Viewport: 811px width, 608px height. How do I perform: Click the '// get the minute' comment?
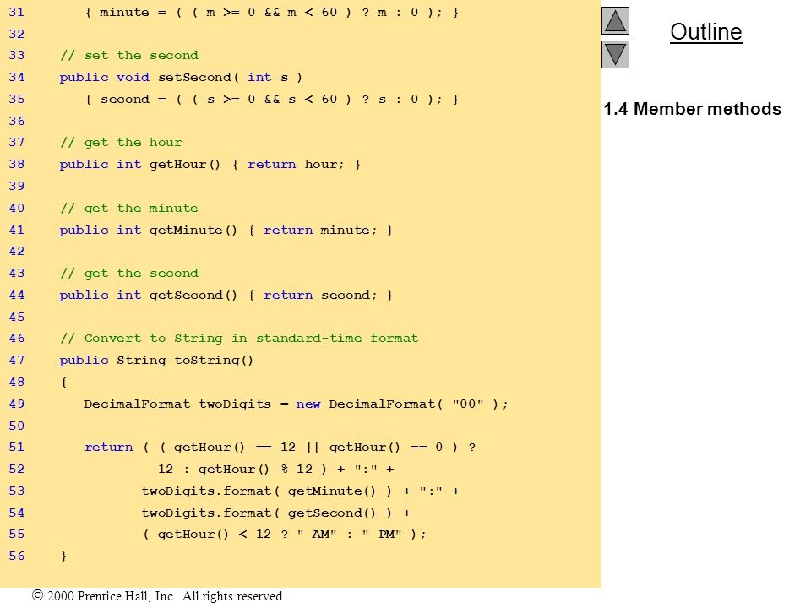coord(129,208)
